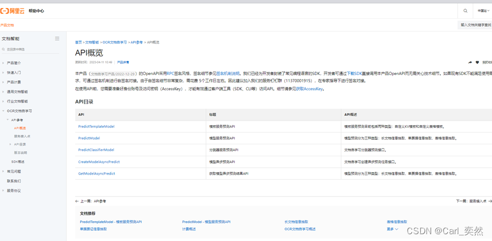
Task: Open PredictModel in the API table
Action: pyautogui.click(x=89, y=138)
